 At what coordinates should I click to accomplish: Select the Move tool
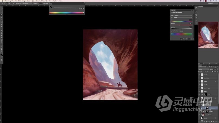[x=2, y=8]
